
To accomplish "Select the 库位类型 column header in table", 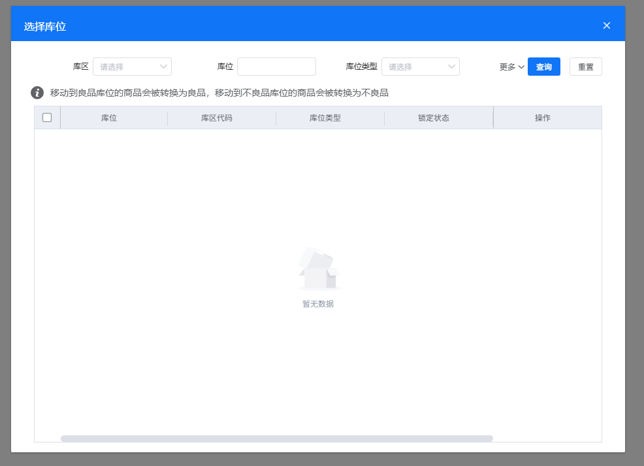I will coord(325,118).
